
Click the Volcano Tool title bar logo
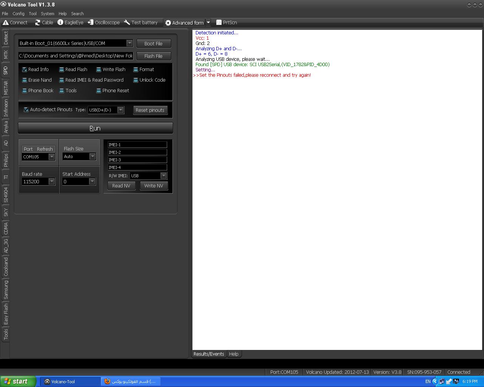[3, 5]
